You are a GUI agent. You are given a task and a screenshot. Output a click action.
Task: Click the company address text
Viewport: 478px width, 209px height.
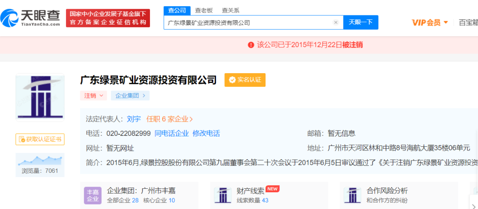399,148
